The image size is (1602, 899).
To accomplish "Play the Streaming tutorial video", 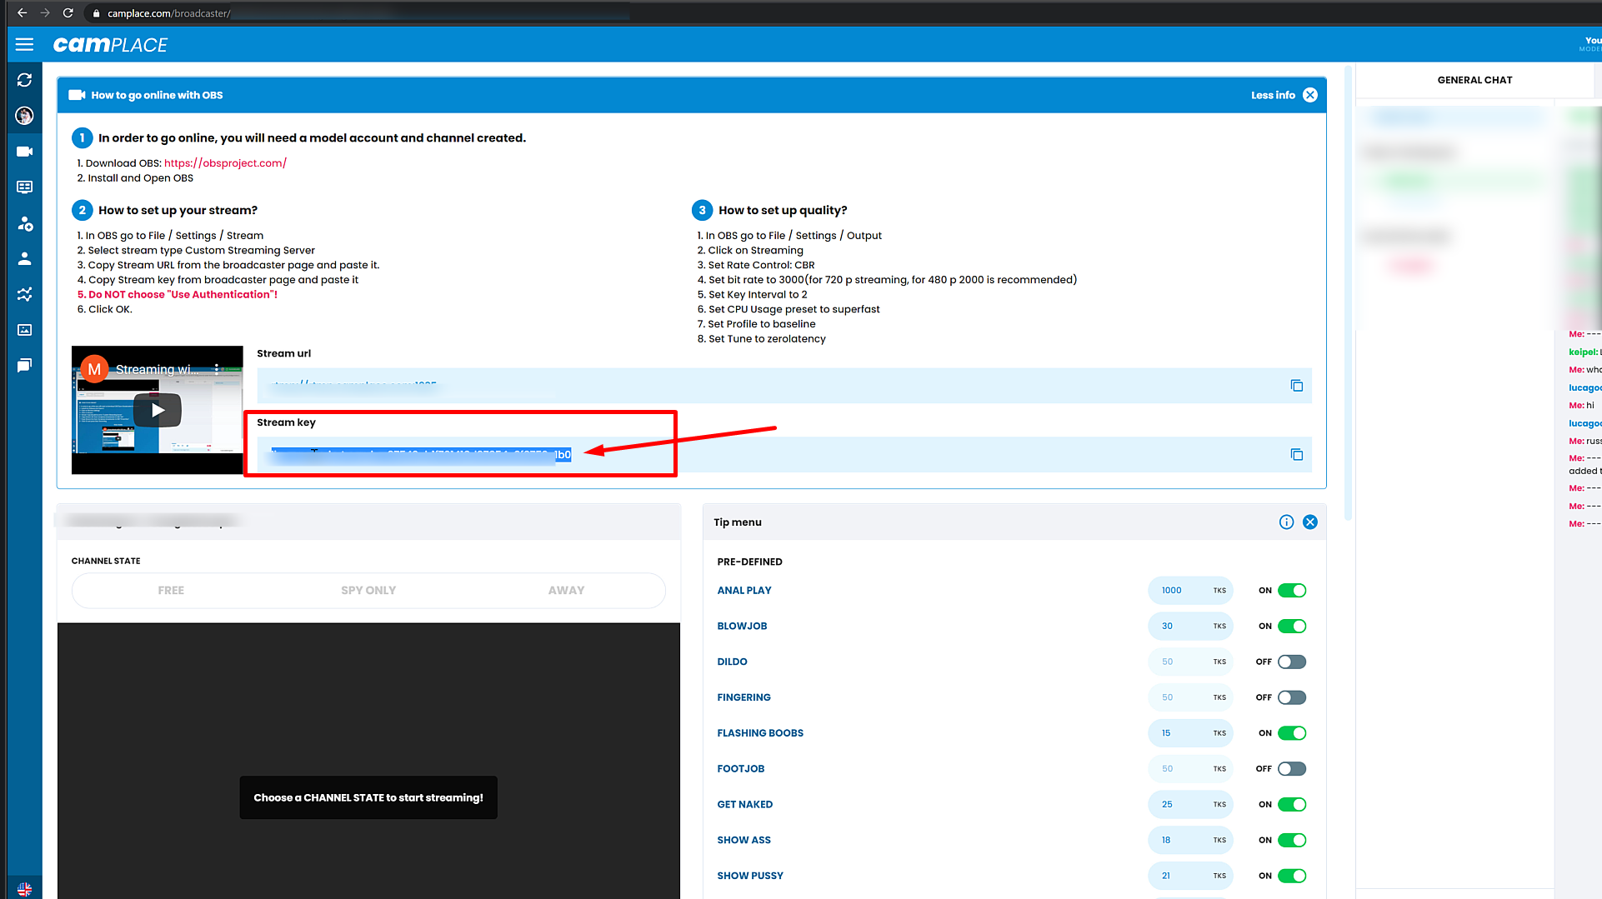I will 158,410.
